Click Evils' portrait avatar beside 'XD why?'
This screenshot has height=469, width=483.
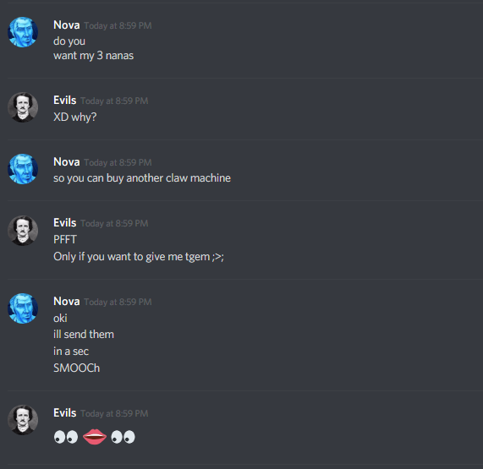pos(23,107)
